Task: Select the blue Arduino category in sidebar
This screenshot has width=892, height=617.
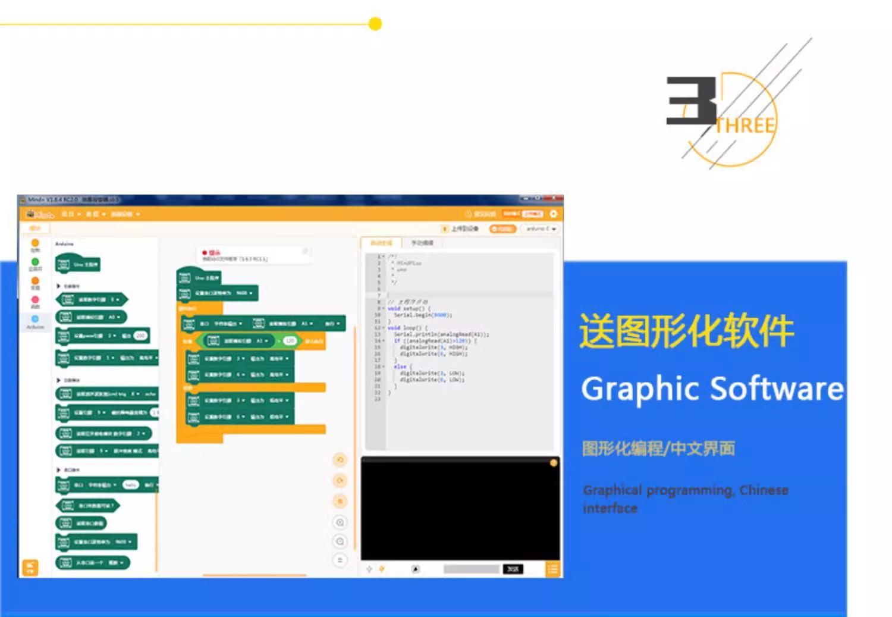Action: [35, 320]
